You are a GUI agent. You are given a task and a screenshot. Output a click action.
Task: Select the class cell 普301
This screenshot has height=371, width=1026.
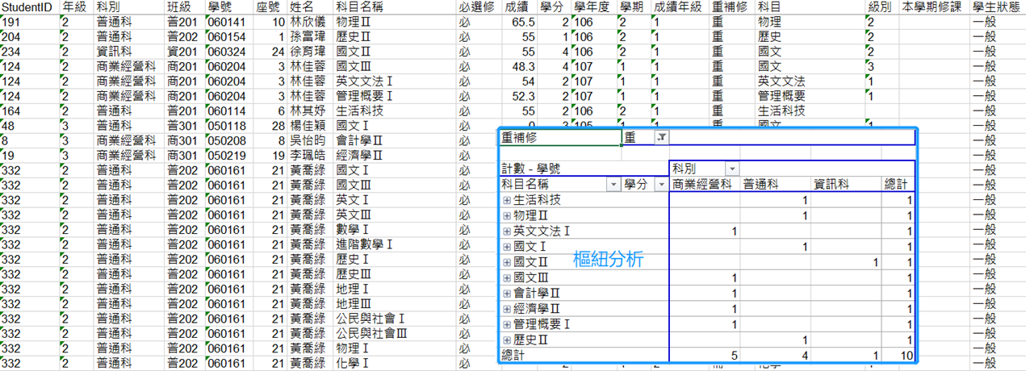(185, 126)
